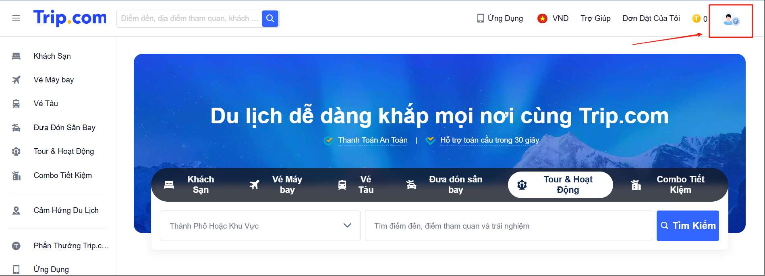Open the hamburger menu icon
This screenshot has height=276, width=765.
[16, 18]
